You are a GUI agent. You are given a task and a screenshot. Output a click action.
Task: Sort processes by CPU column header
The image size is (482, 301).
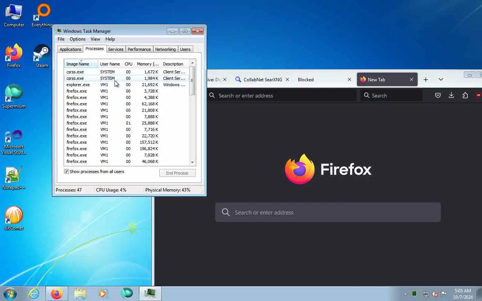128,64
